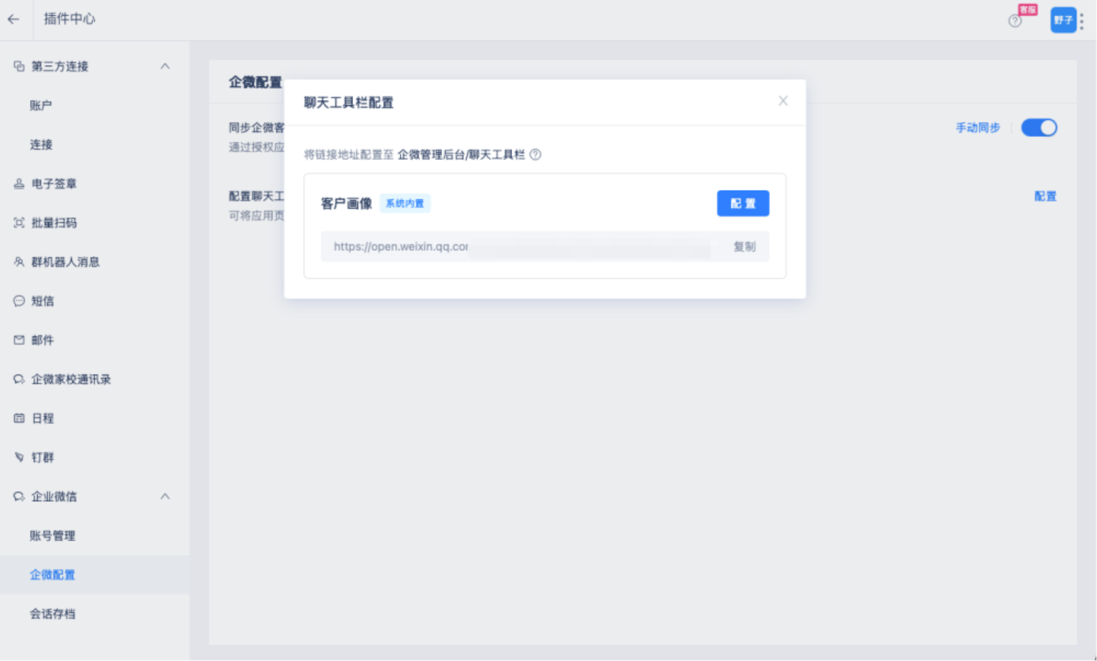This screenshot has width=1097, height=661.
Task: Open the three-dot more menu
Action: click(x=1082, y=21)
